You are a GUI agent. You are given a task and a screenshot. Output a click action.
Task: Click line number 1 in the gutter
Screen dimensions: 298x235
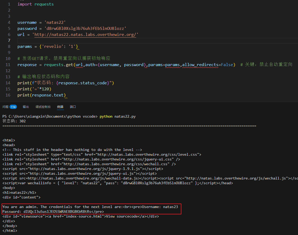9,4
